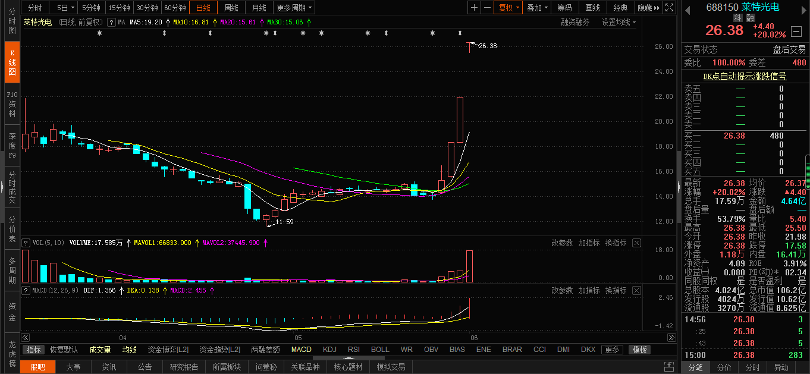810x374 pixels.
Task: Open the 设置均线 dropdown
Action: (619, 22)
